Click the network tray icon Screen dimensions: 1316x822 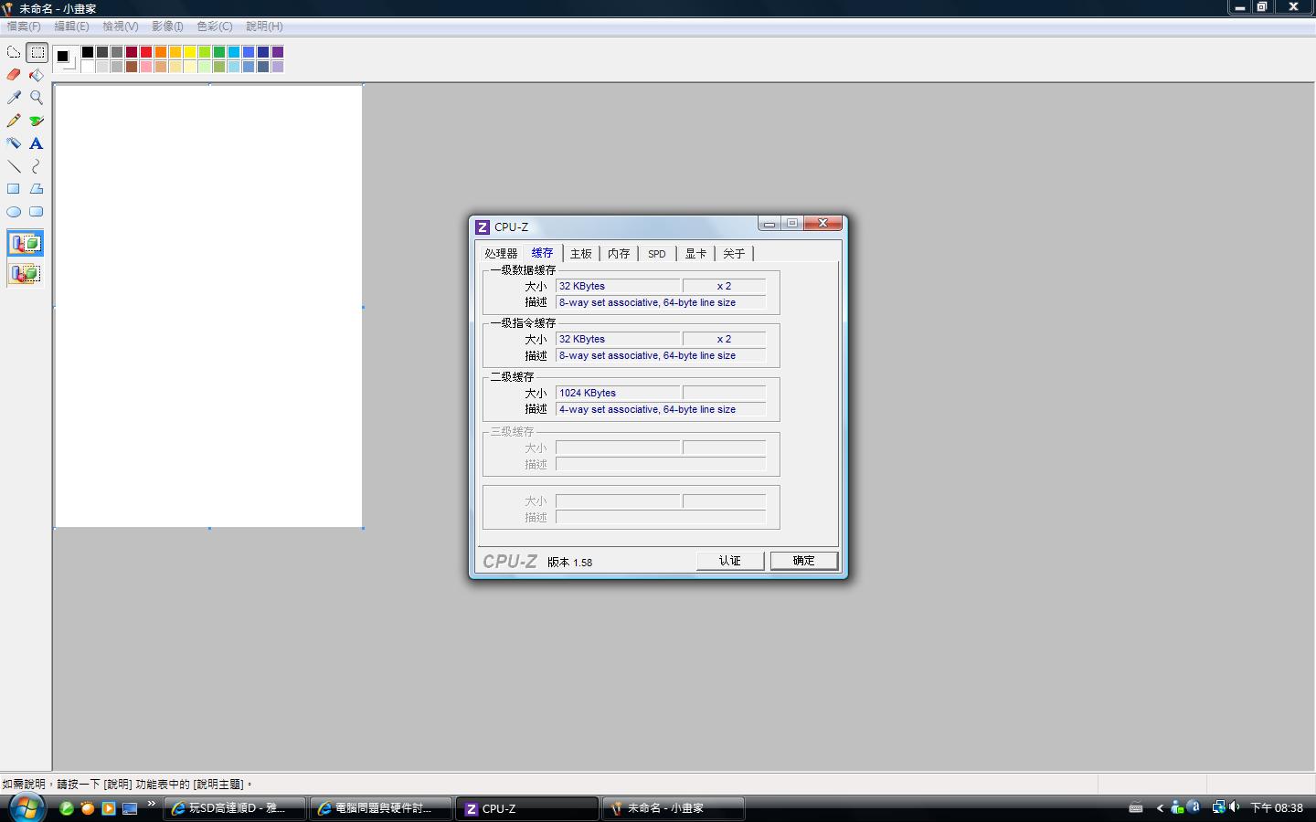pos(1218,807)
